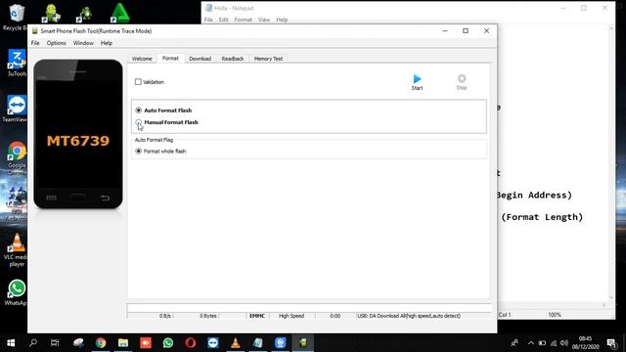Open the Help menu in Flash Tool
Viewport: 626px width, 352px height.
107,43
